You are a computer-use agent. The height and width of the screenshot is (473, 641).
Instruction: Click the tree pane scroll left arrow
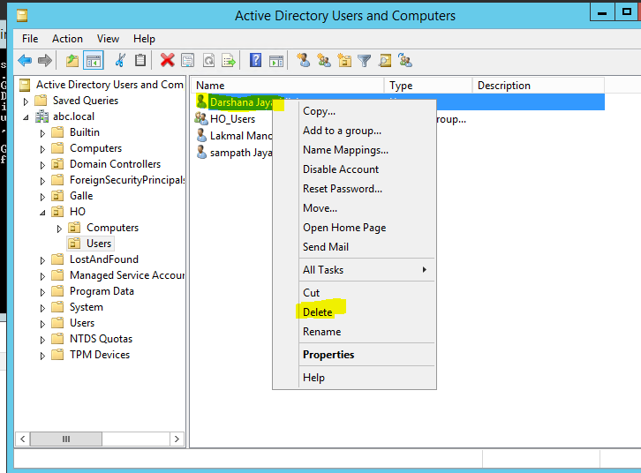point(23,439)
